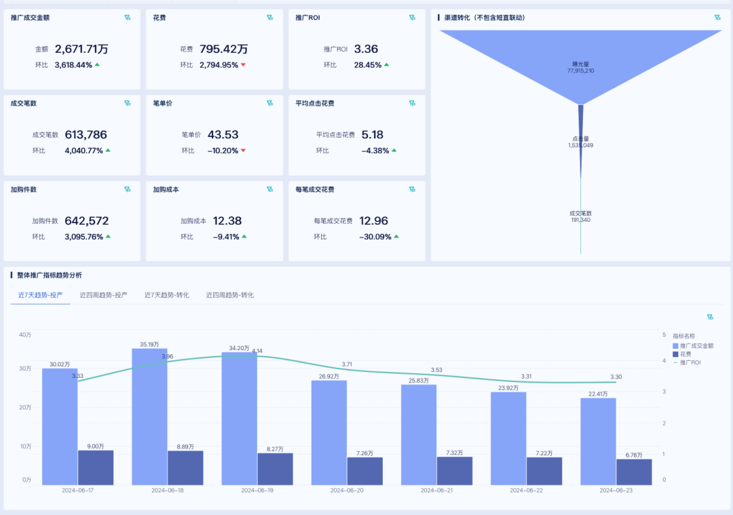733x515 pixels.
Task: Click the 4,040.77% 环比 value
Action: 83,151
